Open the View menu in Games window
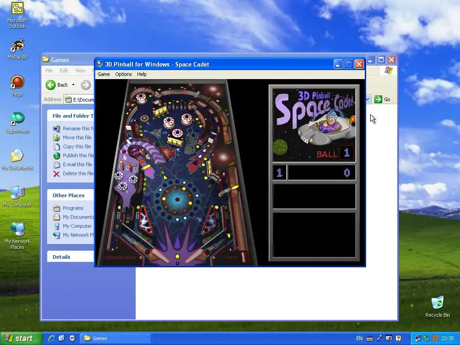 pyautogui.click(x=80, y=71)
